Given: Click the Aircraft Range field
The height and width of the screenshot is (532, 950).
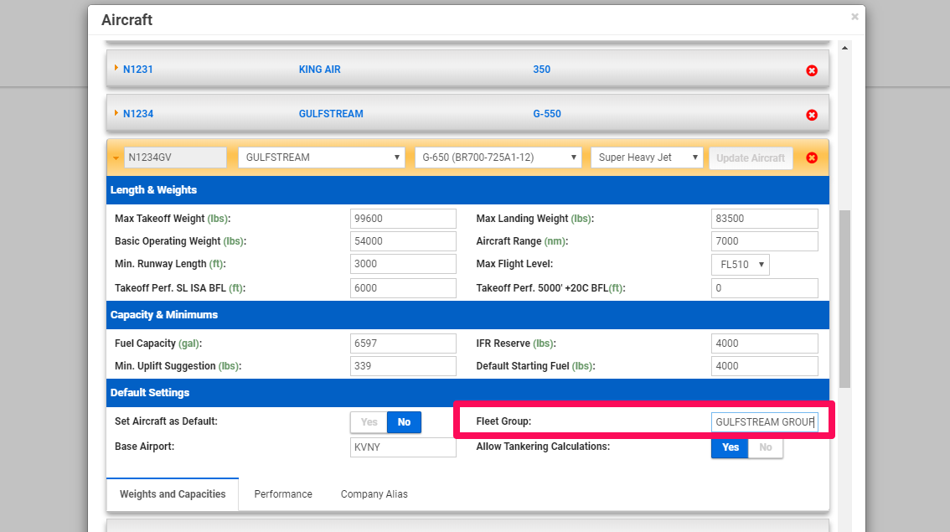Looking at the screenshot, I should [x=765, y=241].
